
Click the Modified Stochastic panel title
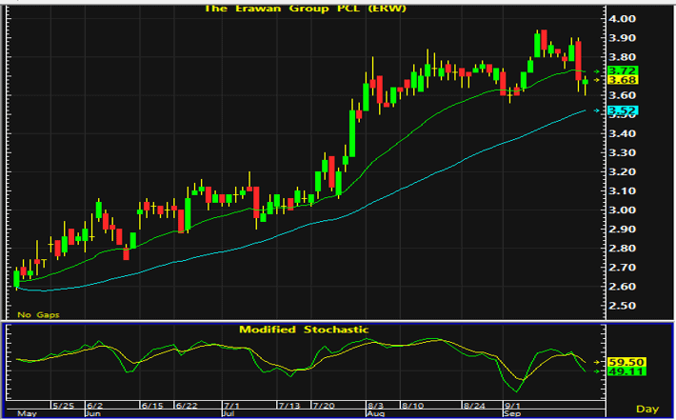304,330
